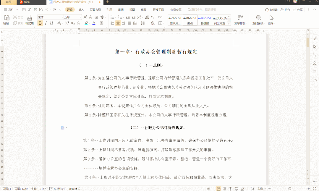
Task: Set paragraph alignment to right
Action: pos(124,23)
